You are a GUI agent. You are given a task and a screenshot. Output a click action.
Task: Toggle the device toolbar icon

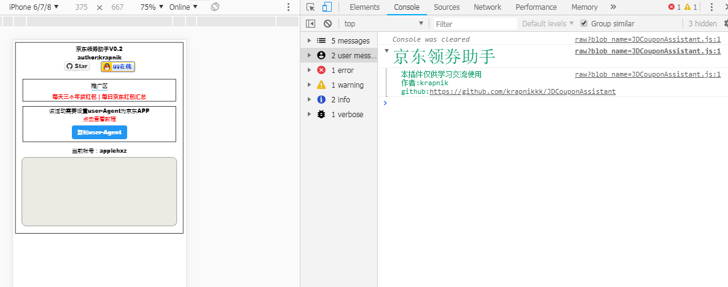click(327, 7)
